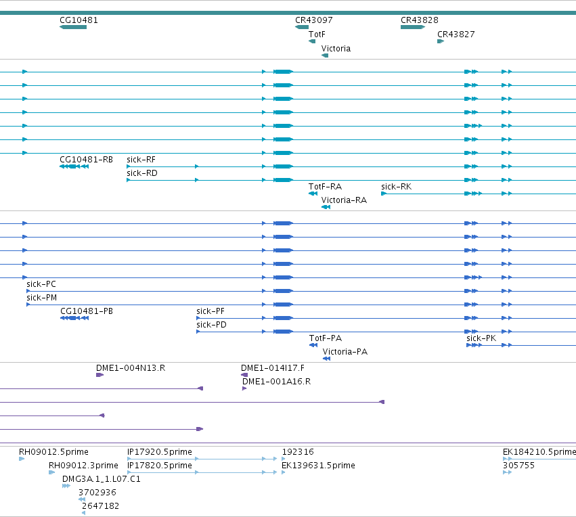Click the DME1-014I17.F purple glyph
Image resolution: width=576 pixels, height=517 pixels.
coord(244,375)
